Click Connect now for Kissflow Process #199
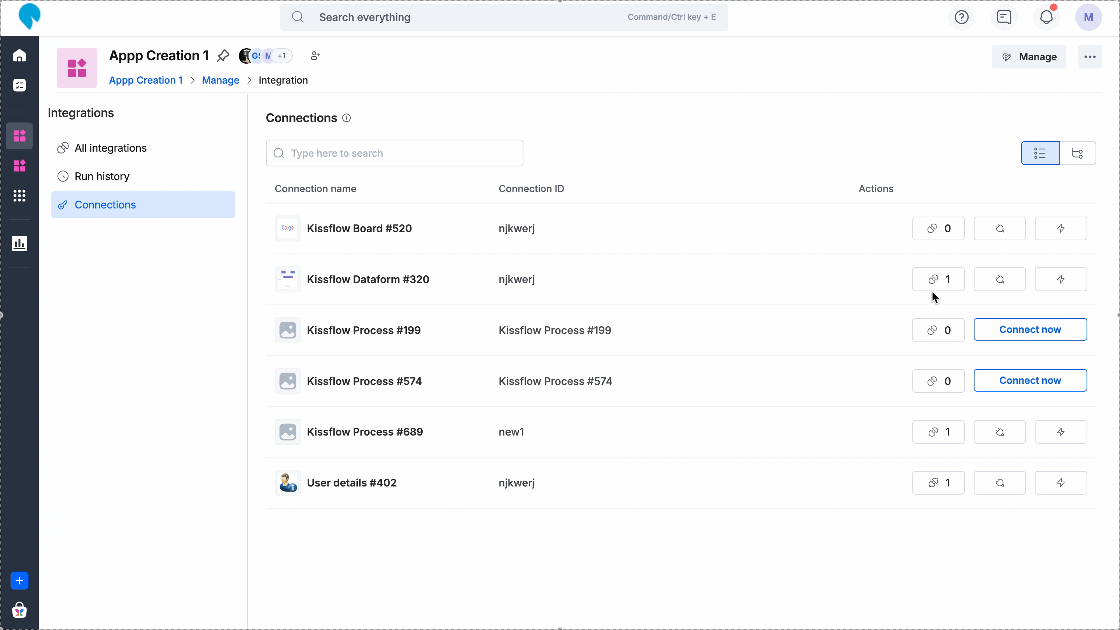1120x630 pixels. pyautogui.click(x=1030, y=329)
